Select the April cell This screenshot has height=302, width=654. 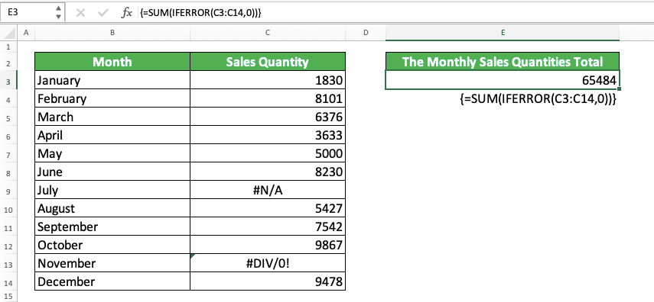tap(112, 135)
